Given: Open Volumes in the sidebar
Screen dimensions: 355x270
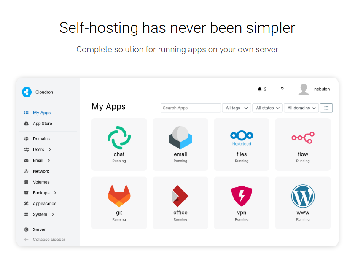Looking at the screenshot, I should tap(41, 182).
